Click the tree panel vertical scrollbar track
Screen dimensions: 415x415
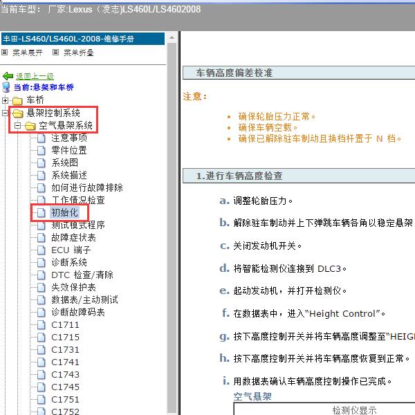coord(172,228)
